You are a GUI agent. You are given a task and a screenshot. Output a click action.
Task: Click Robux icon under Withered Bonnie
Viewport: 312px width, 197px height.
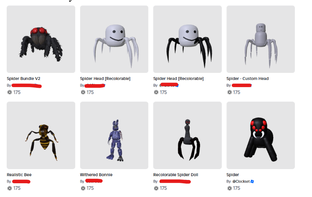(x=83, y=188)
